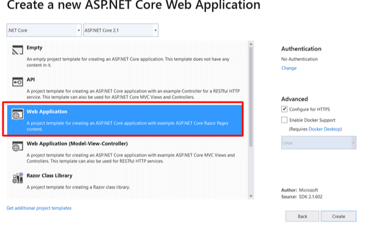Open the disabled Linux OS dropdown

pos(318,142)
